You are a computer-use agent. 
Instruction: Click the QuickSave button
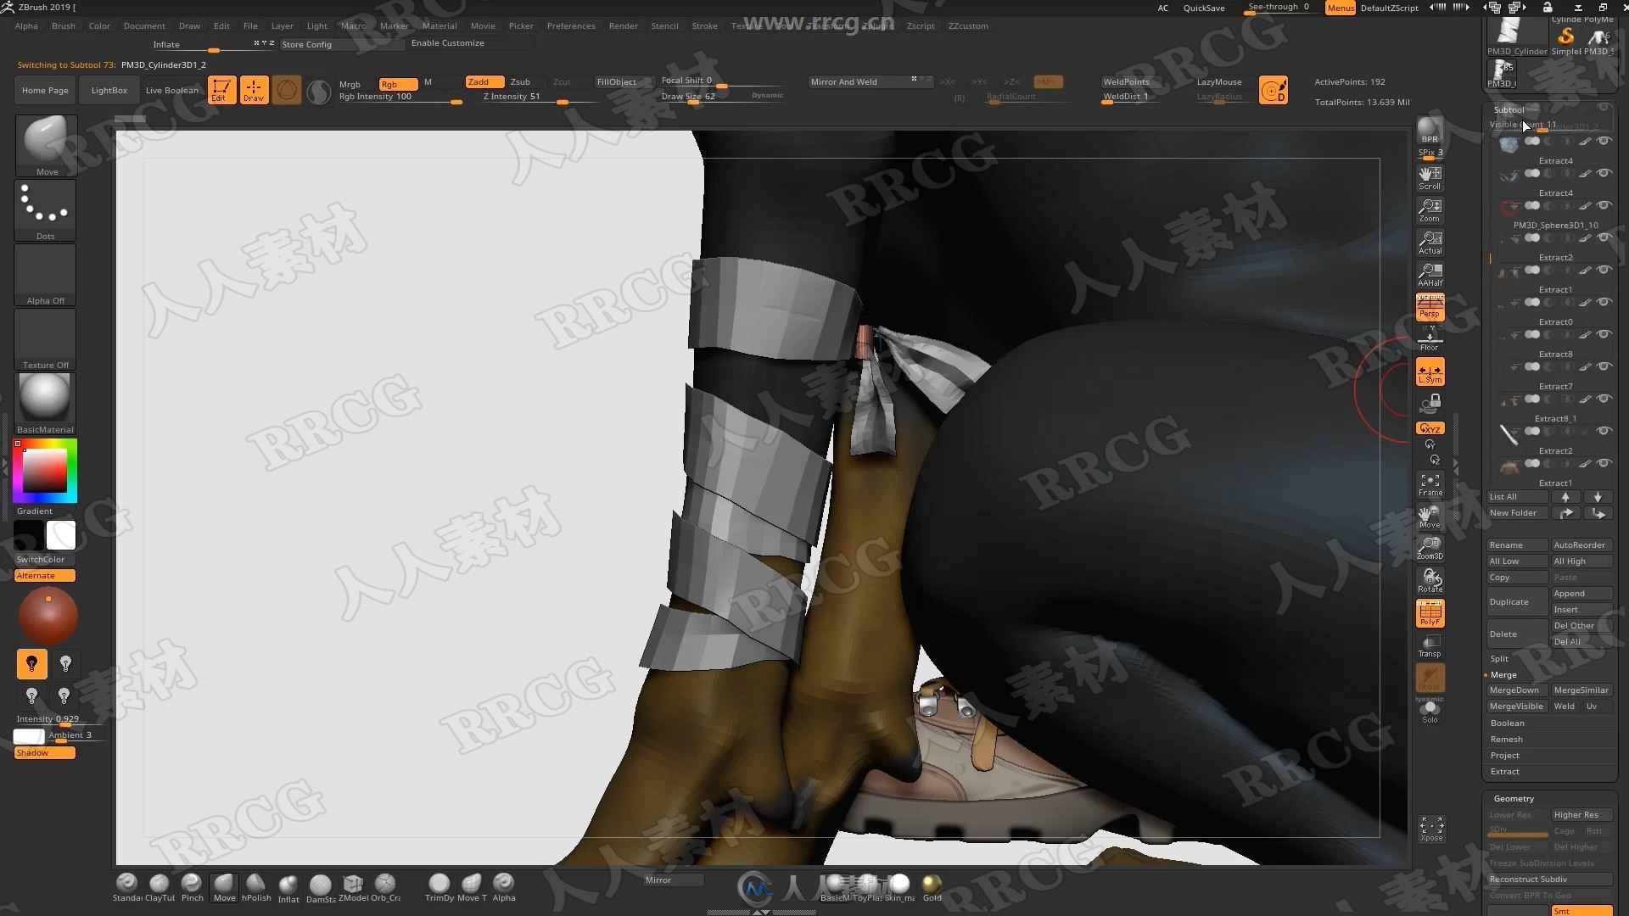point(1204,8)
